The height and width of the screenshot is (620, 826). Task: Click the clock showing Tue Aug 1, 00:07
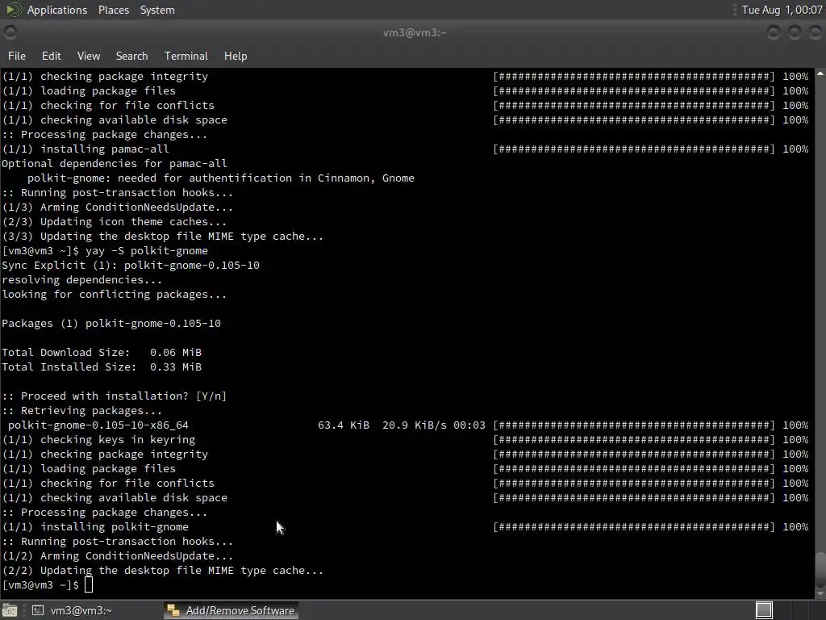(x=782, y=10)
